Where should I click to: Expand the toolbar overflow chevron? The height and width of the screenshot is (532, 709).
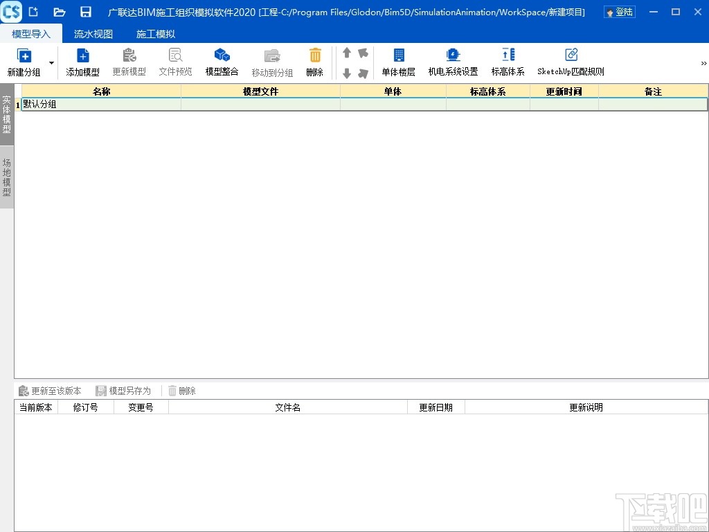703,62
